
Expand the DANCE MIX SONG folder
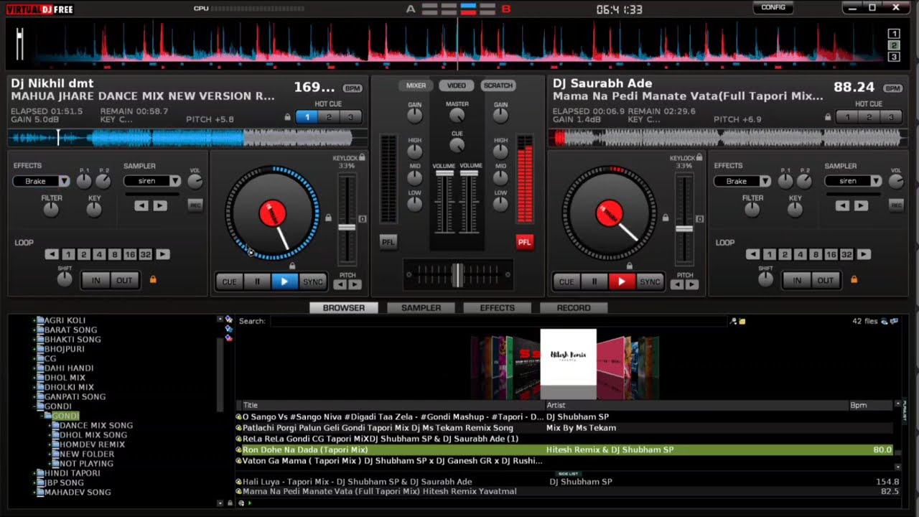point(51,426)
